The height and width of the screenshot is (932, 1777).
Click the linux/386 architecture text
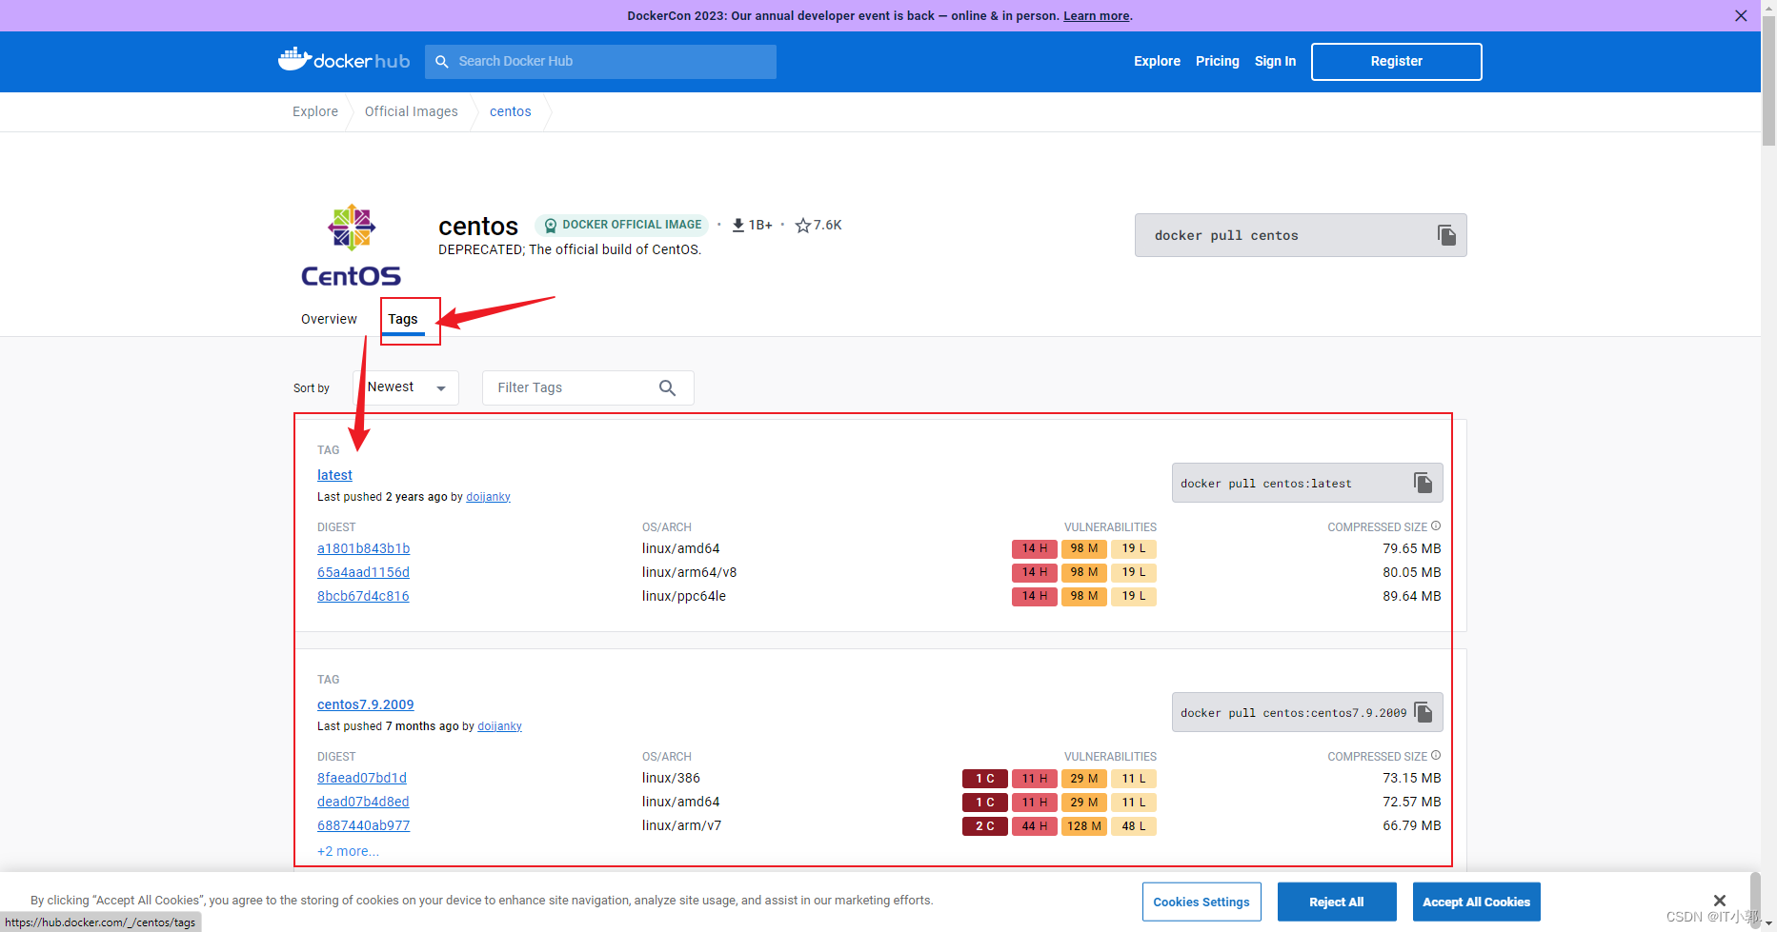coord(672,778)
